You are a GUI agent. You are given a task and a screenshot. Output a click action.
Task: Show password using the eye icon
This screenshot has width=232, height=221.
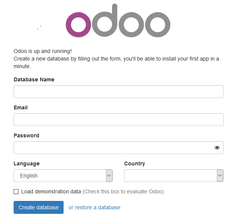click(x=217, y=148)
